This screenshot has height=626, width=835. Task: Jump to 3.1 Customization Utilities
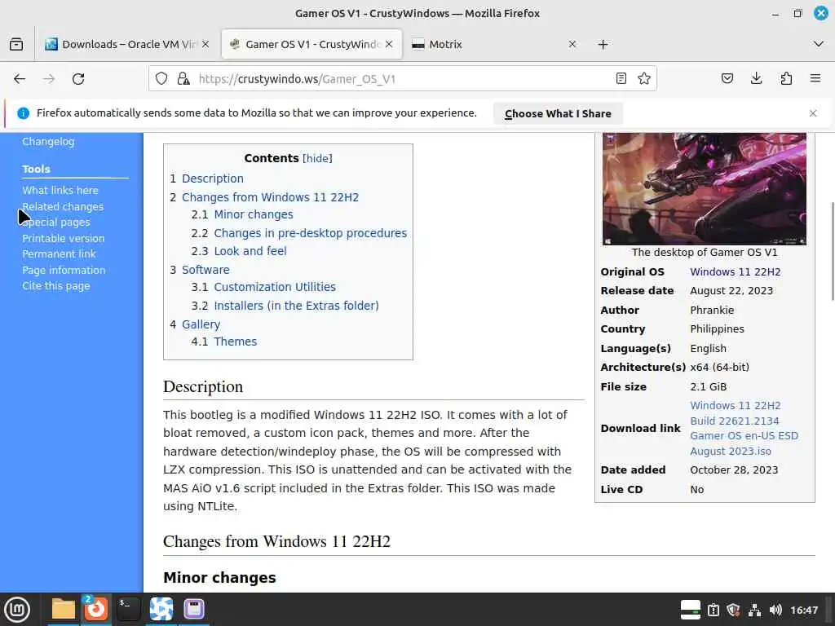[x=263, y=287]
